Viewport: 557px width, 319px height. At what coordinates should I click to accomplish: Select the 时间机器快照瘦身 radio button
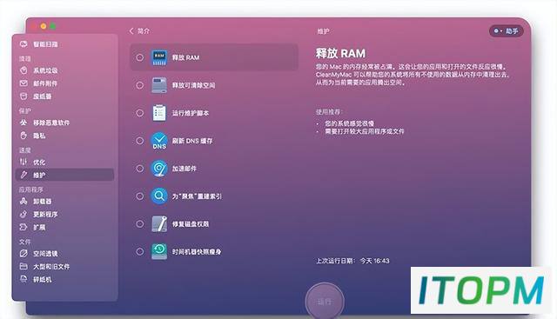[139, 251]
